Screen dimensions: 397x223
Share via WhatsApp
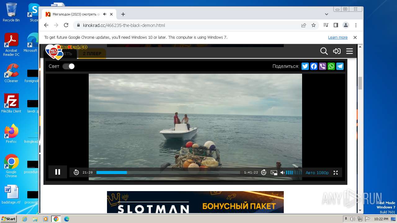(x=331, y=66)
